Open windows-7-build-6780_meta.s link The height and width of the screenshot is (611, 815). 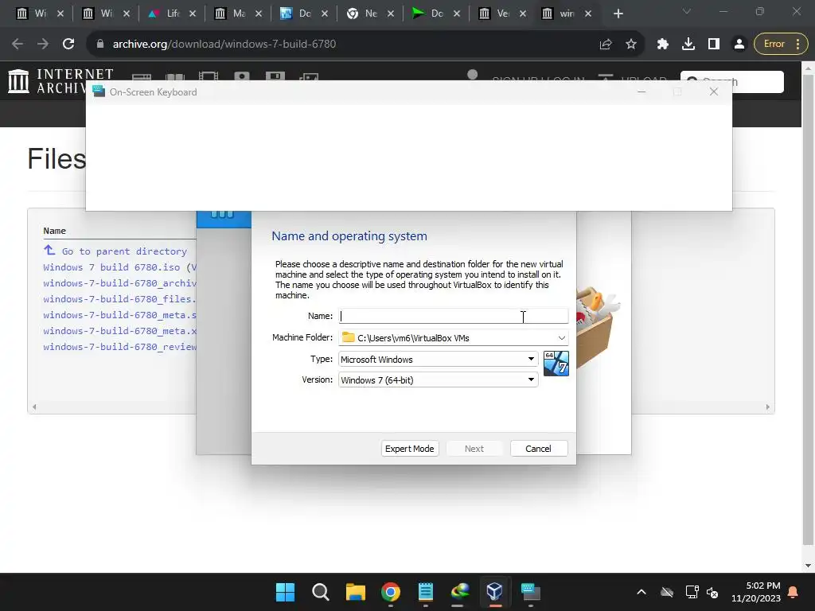point(119,315)
